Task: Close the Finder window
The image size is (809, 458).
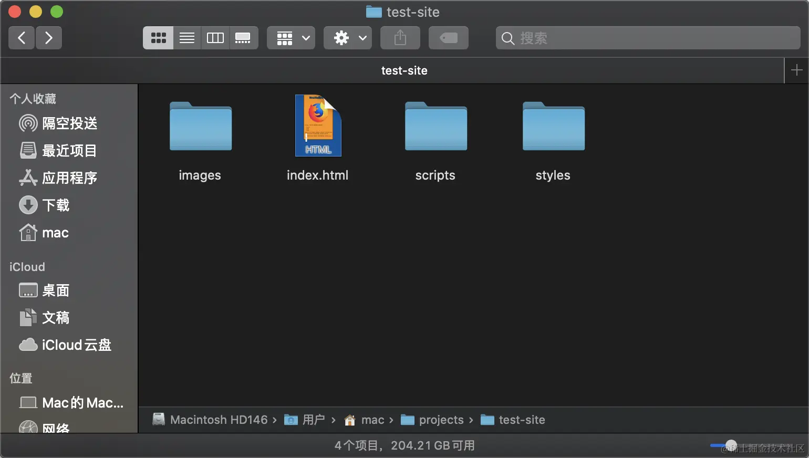Action: pyautogui.click(x=15, y=12)
